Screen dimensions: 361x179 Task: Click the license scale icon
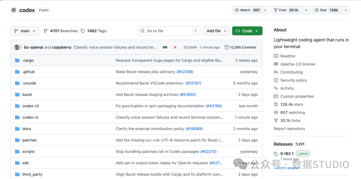276,64
